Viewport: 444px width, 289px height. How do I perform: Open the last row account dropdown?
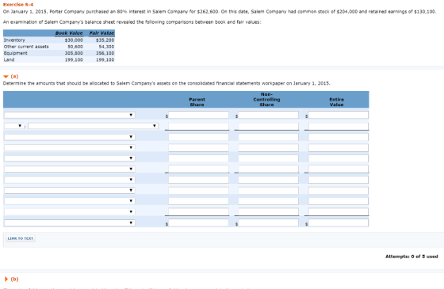pyautogui.click(x=70, y=222)
